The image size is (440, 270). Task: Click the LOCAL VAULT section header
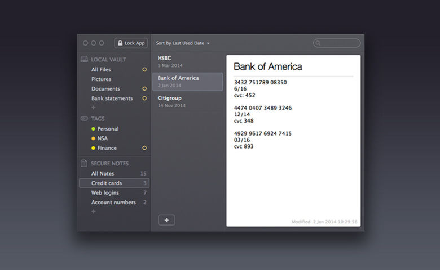(109, 59)
